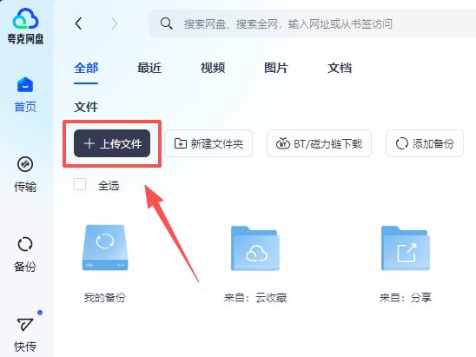Open the 快传 quick-send icon

click(25, 324)
